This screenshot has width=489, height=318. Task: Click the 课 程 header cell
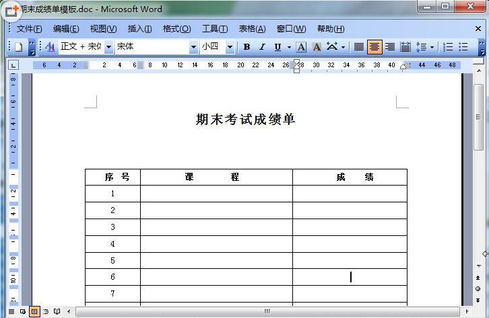point(217,177)
